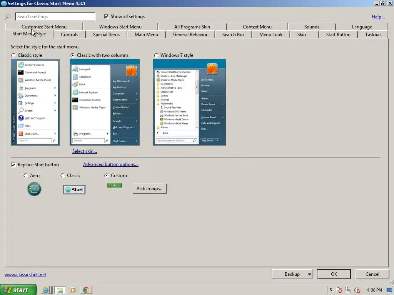
Task: Open the Special Items tab
Action: (107, 35)
